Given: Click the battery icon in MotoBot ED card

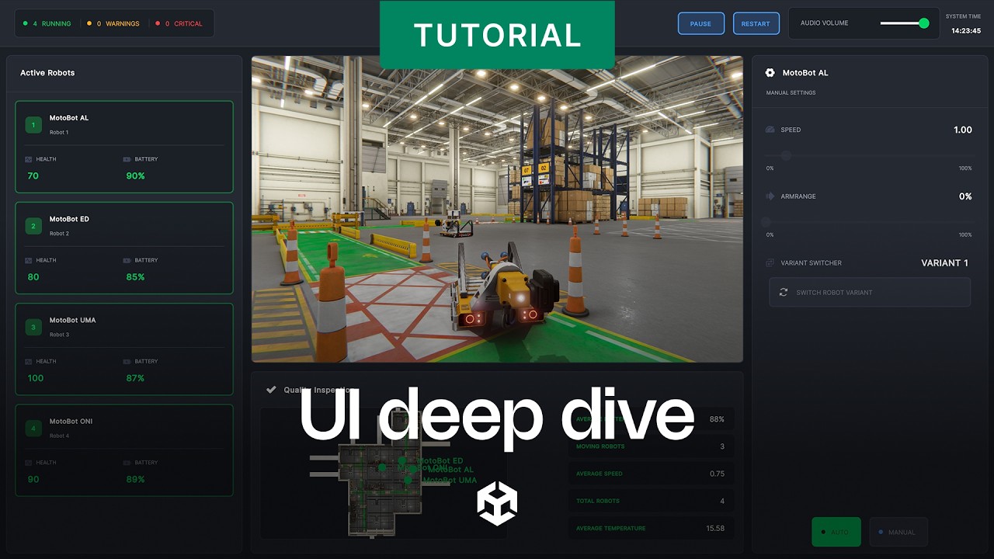Looking at the screenshot, I should coord(127,260).
